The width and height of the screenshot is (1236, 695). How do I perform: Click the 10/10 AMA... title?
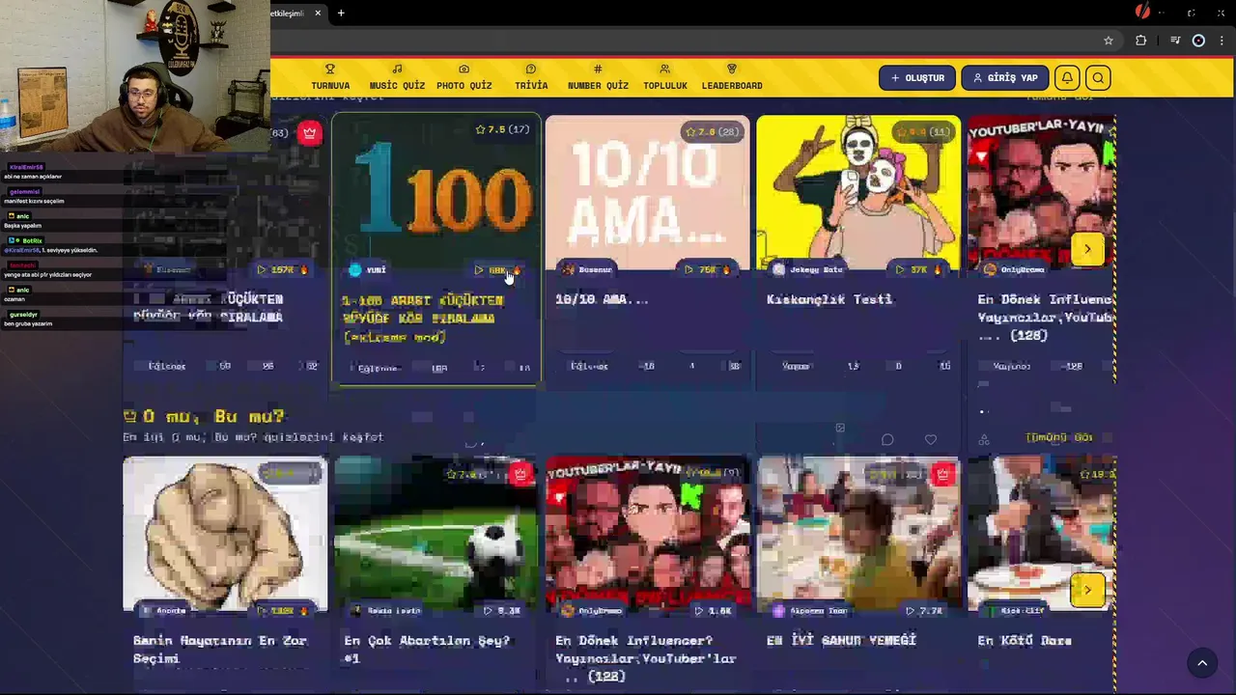click(x=602, y=299)
